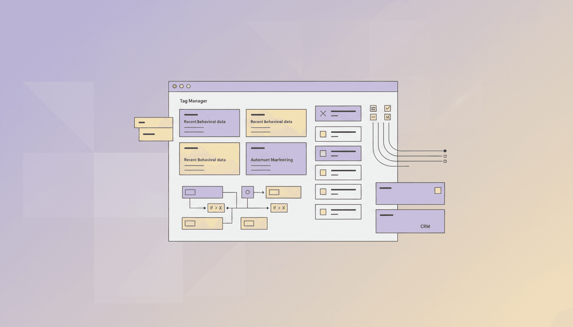Select the wide purple flowchart start node
The height and width of the screenshot is (327, 573).
pos(202,192)
